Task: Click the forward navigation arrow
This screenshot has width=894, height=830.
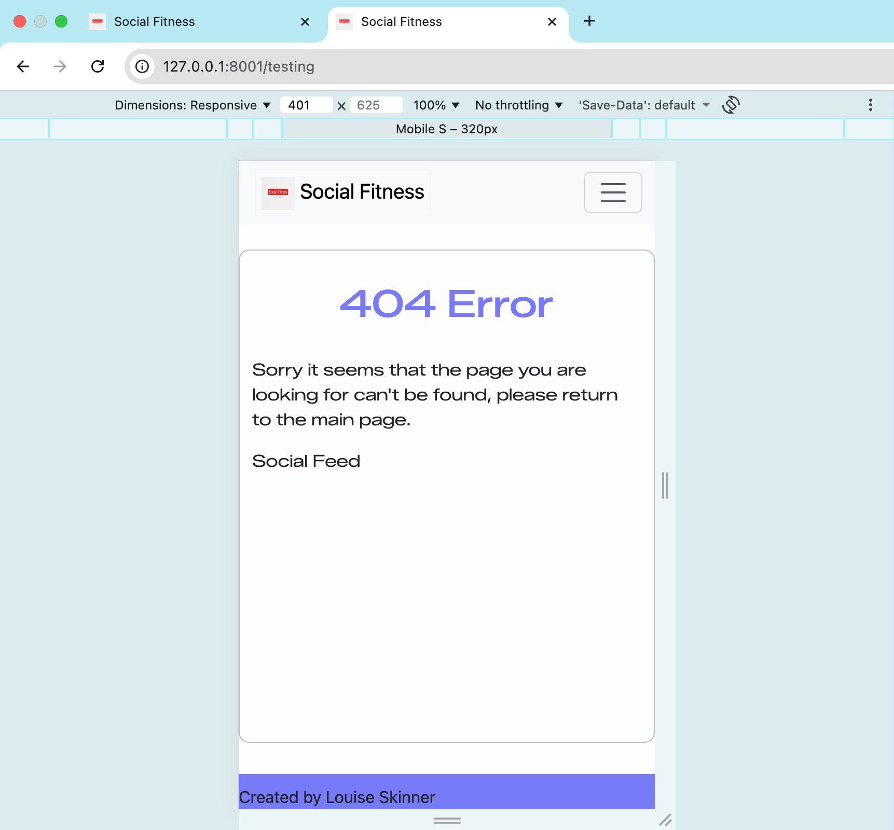Action: pyautogui.click(x=60, y=66)
